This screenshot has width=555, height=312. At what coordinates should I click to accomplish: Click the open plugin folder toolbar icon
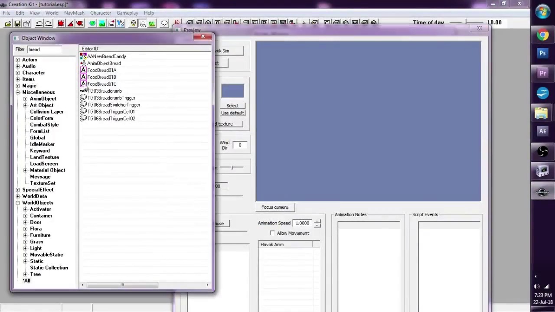coord(8,23)
